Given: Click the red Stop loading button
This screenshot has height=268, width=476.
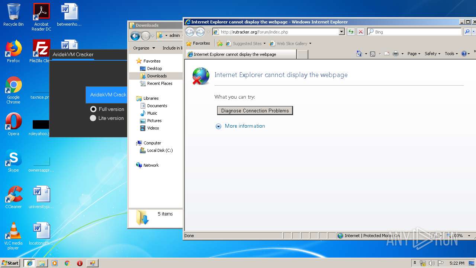Looking at the screenshot, I should [360, 32].
